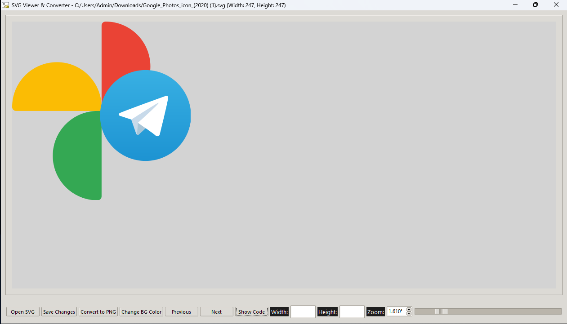Focus the Height input field
The height and width of the screenshot is (324, 567).
352,312
